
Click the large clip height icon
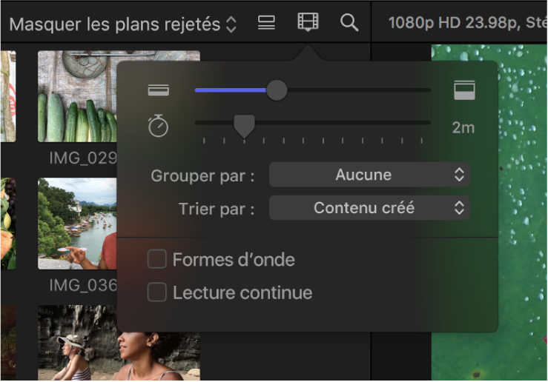click(x=464, y=90)
